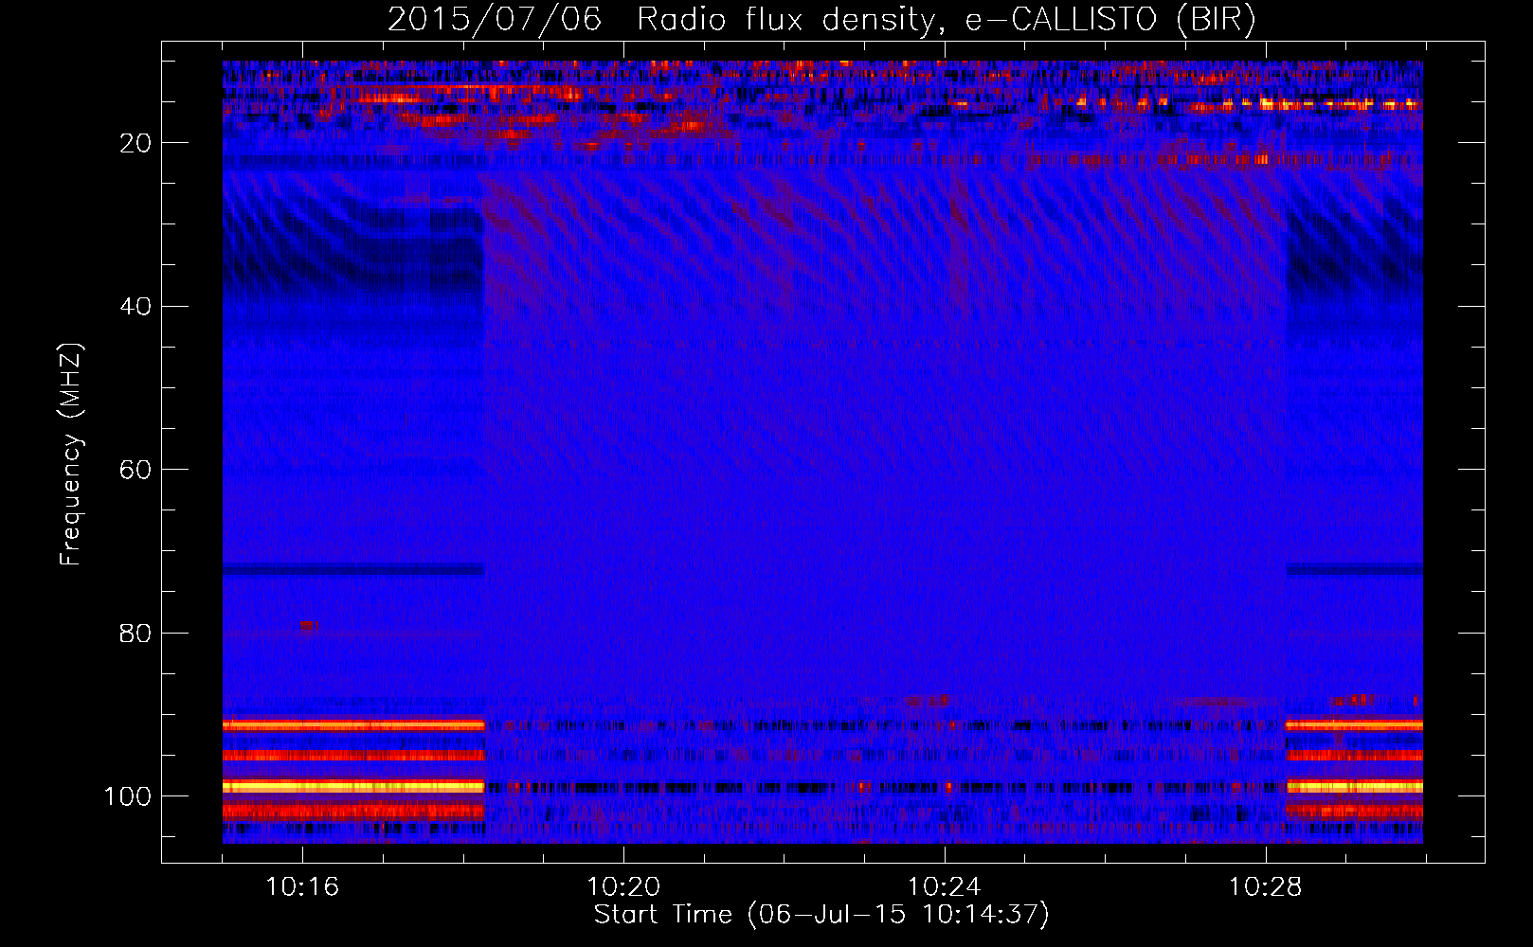Click the 10:28 time tick label
The image size is (1533, 947).
(1266, 886)
